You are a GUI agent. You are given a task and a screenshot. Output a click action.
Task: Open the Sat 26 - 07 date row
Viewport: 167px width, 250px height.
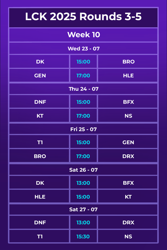tap(83, 170)
